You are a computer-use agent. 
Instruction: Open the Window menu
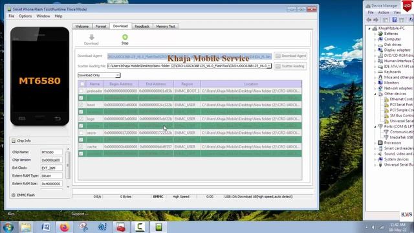coord(43,16)
